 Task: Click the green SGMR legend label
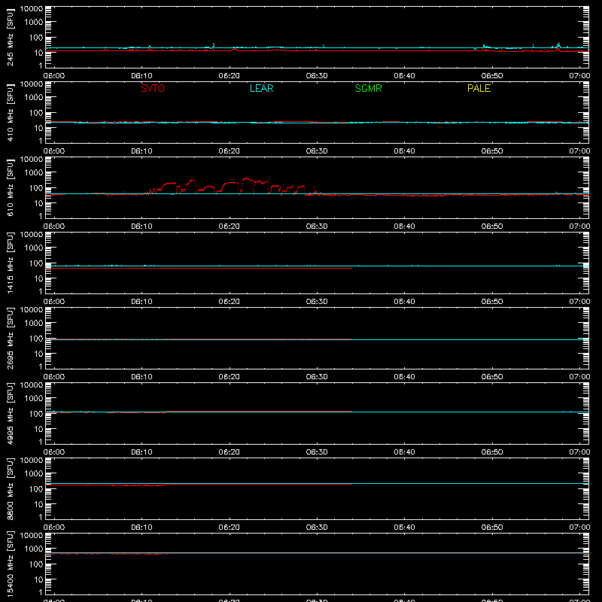pyautogui.click(x=368, y=88)
